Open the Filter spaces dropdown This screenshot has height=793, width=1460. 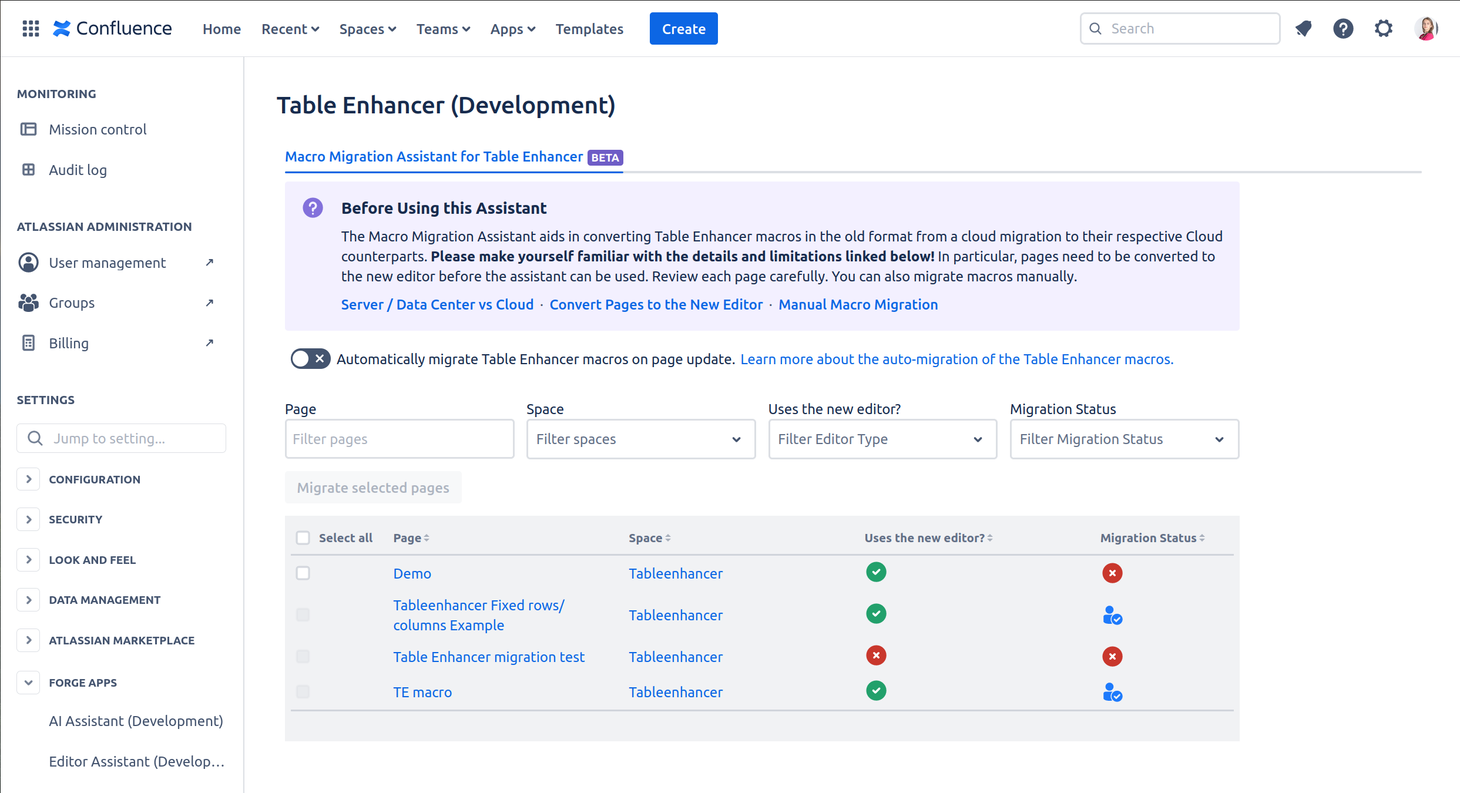[640, 439]
